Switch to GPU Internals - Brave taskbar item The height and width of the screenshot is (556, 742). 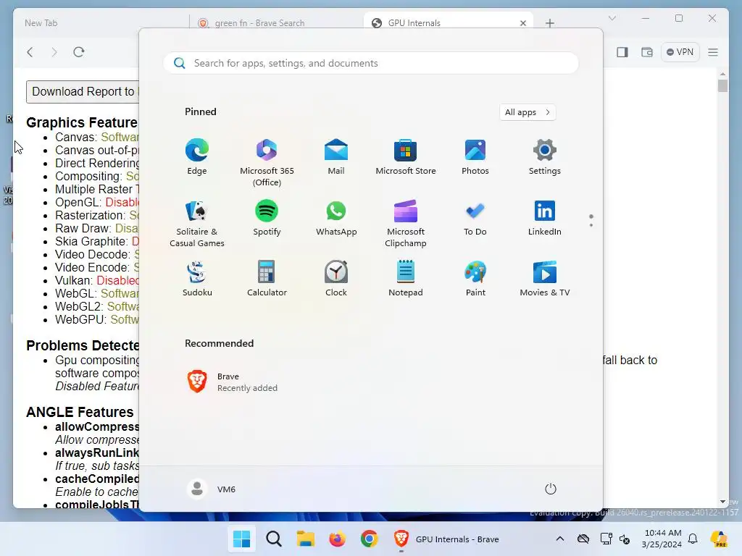446,539
